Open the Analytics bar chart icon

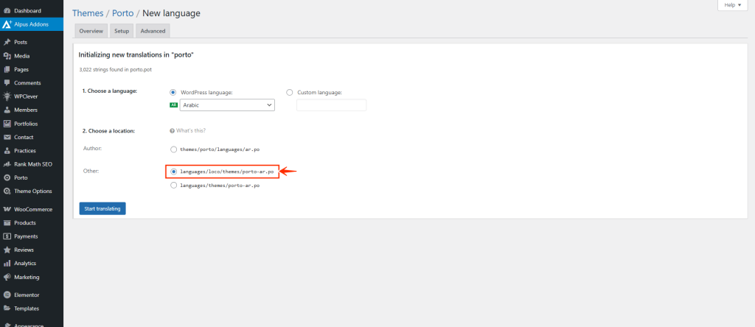coord(7,263)
